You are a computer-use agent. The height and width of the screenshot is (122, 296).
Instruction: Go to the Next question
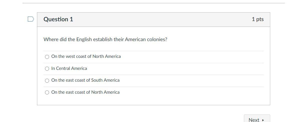(x=257, y=119)
